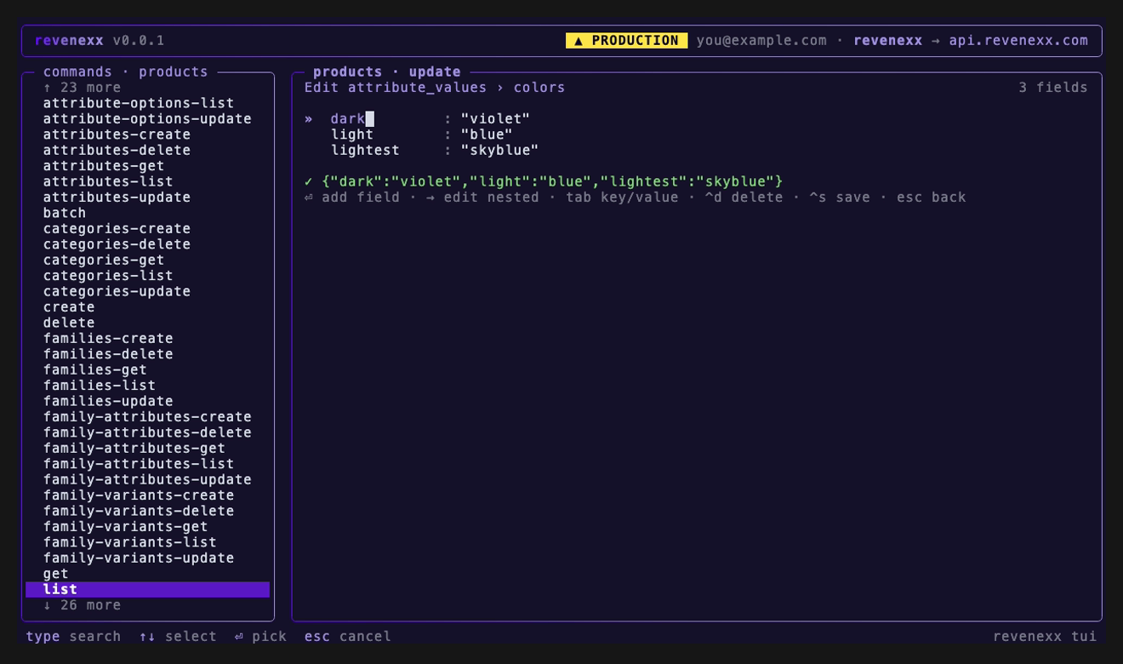Click the tab key/value hint
The height and width of the screenshot is (664, 1123).
point(622,197)
